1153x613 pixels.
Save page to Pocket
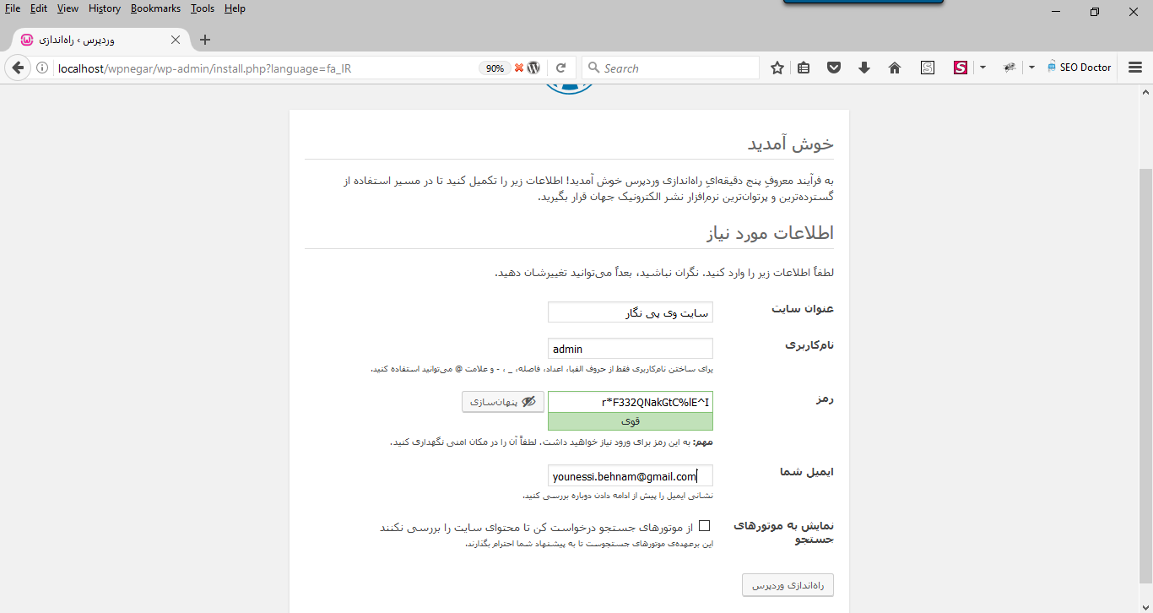pyautogui.click(x=834, y=68)
